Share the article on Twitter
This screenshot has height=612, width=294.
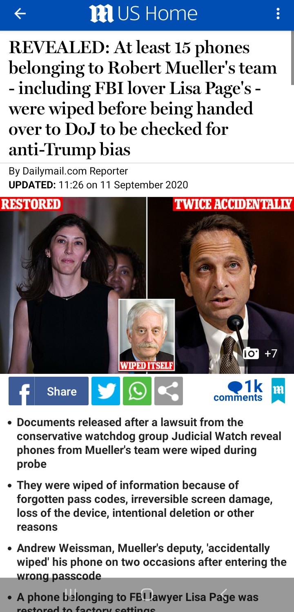[106, 391]
